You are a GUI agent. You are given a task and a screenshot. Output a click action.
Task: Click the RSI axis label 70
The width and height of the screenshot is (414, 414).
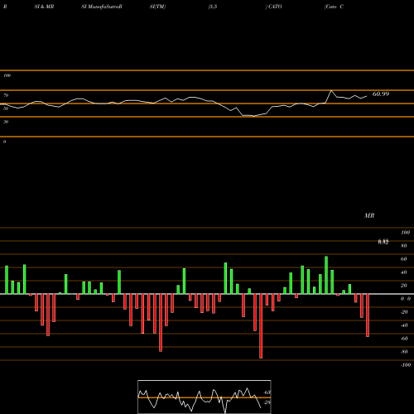tap(6, 95)
